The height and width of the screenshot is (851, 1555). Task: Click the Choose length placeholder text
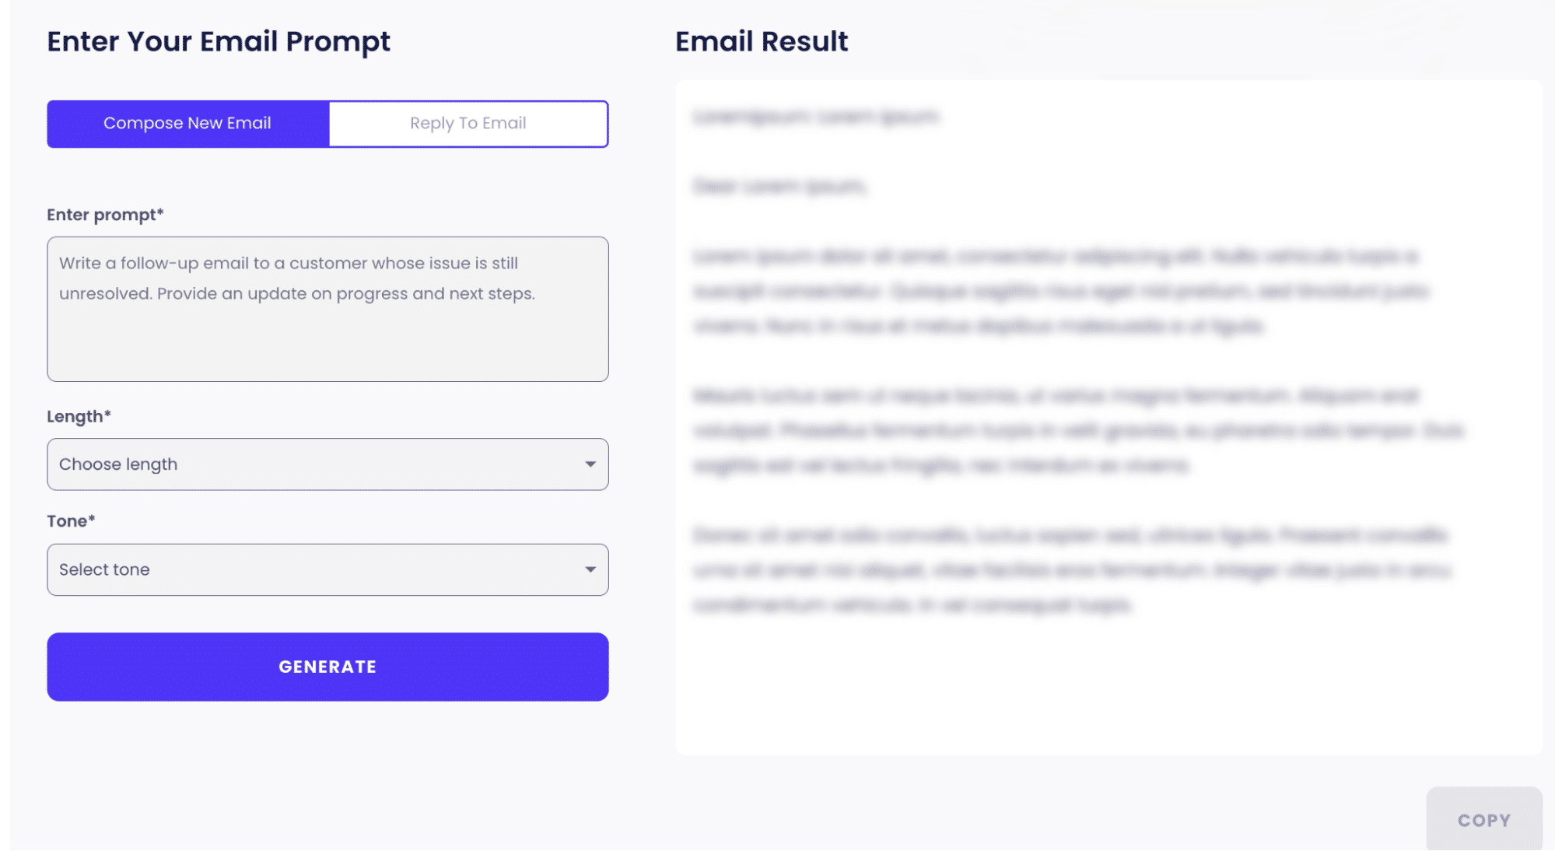click(118, 464)
